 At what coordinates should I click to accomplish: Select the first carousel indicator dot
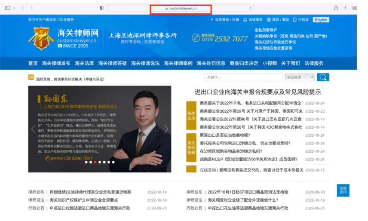86,163
